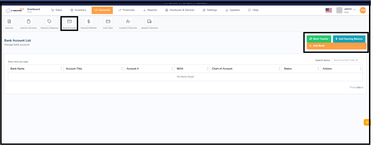373x148 pixels.
Task: Open the Reports menu
Action: pos(150,10)
